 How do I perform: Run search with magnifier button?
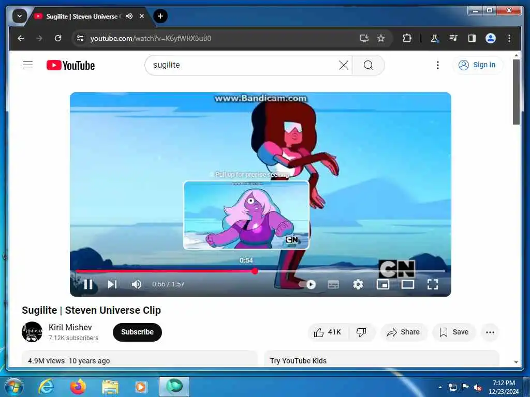[369, 65]
